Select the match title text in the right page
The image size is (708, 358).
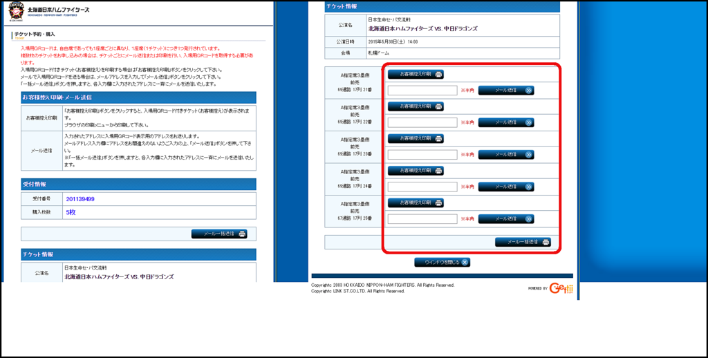[422, 28]
